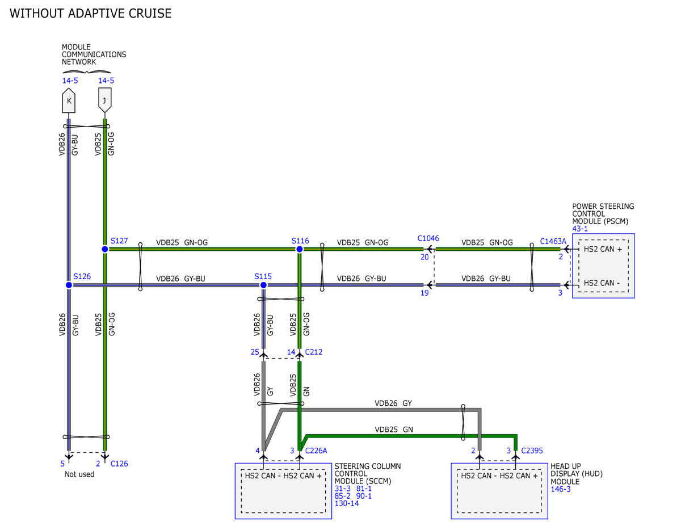681x526 pixels.
Task: Click the Steering Column Control Module box
Action: click(x=283, y=491)
